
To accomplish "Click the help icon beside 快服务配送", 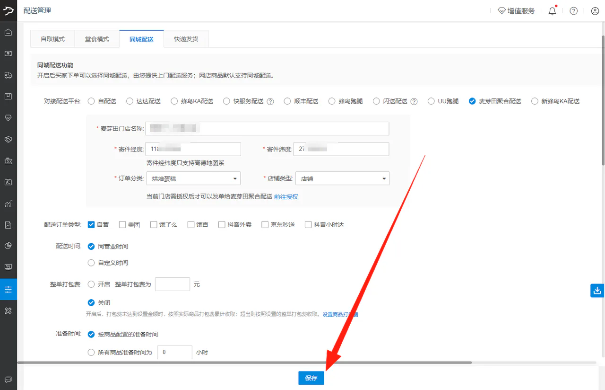I will click(x=270, y=101).
